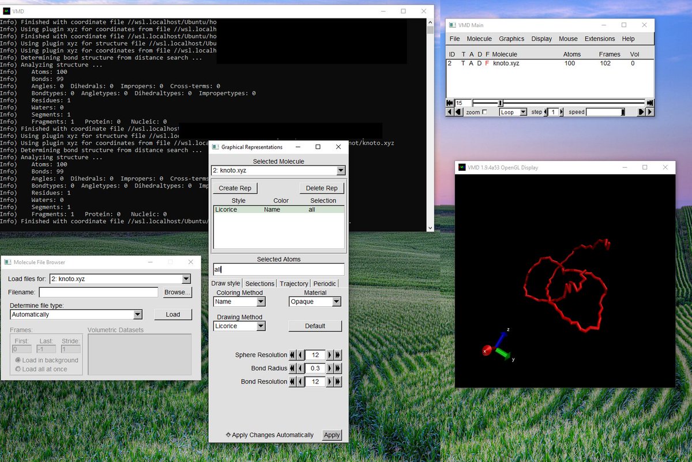Open Help menu in VMD Main

(628, 39)
